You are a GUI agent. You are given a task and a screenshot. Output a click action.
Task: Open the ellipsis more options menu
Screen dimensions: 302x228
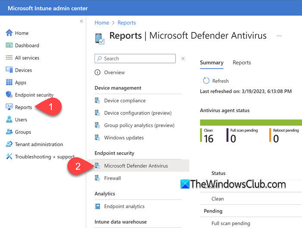(x=279, y=36)
